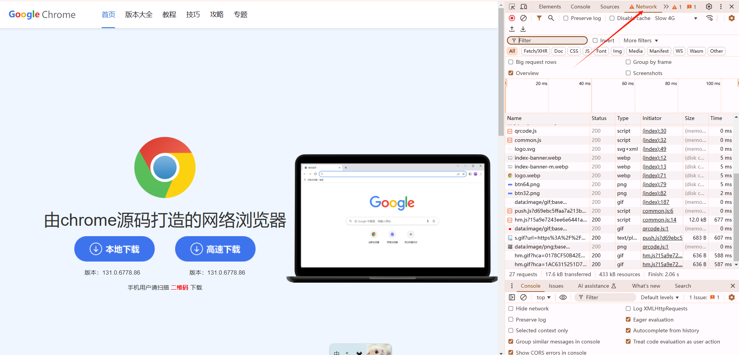Clear the network log
The height and width of the screenshot is (355, 739).
coord(523,18)
